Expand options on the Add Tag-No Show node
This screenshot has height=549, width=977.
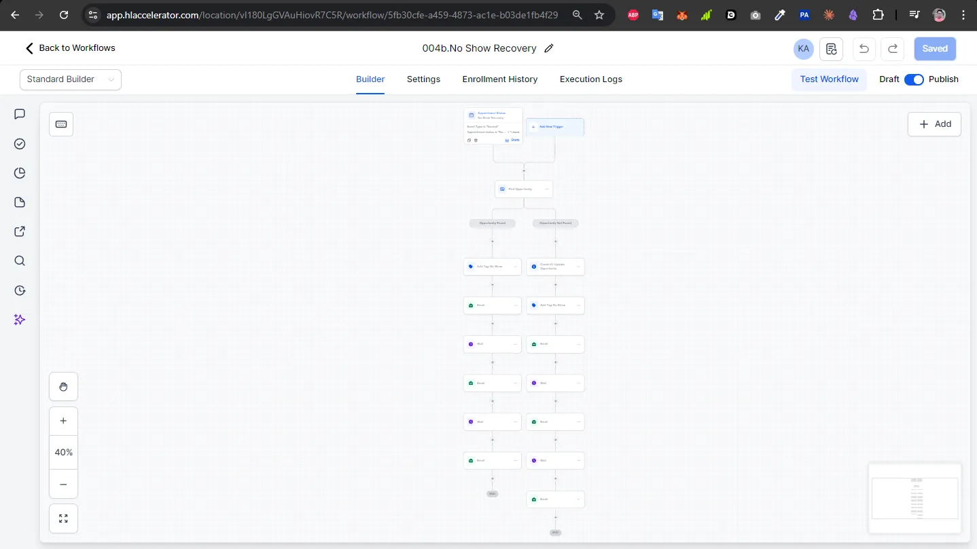[x=515, y=267]
